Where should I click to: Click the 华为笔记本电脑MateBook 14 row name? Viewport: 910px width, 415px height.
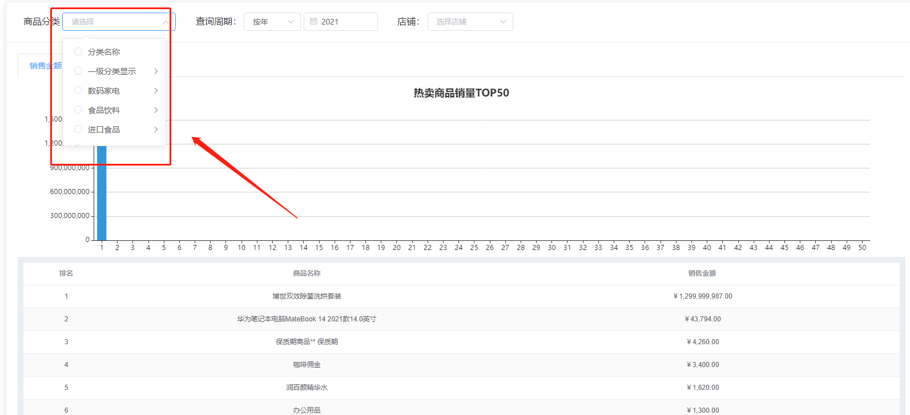[x=307, y=319]
